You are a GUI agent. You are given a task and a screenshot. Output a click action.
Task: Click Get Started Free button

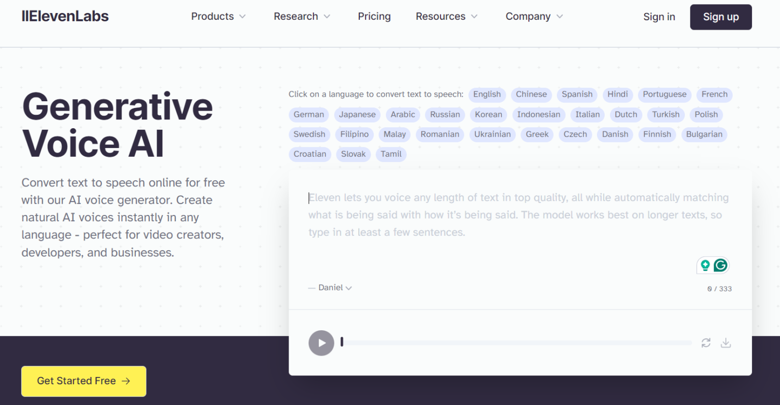tap(84, 381)
